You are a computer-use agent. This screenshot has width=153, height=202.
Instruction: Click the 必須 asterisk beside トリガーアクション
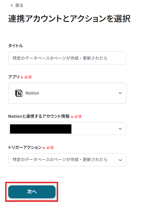[x=44, y=148]
